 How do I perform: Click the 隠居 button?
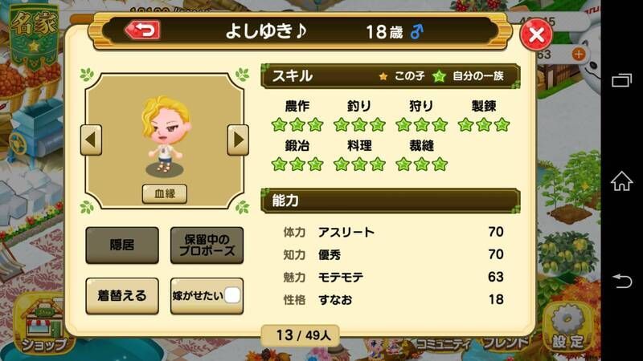point(122,245)
